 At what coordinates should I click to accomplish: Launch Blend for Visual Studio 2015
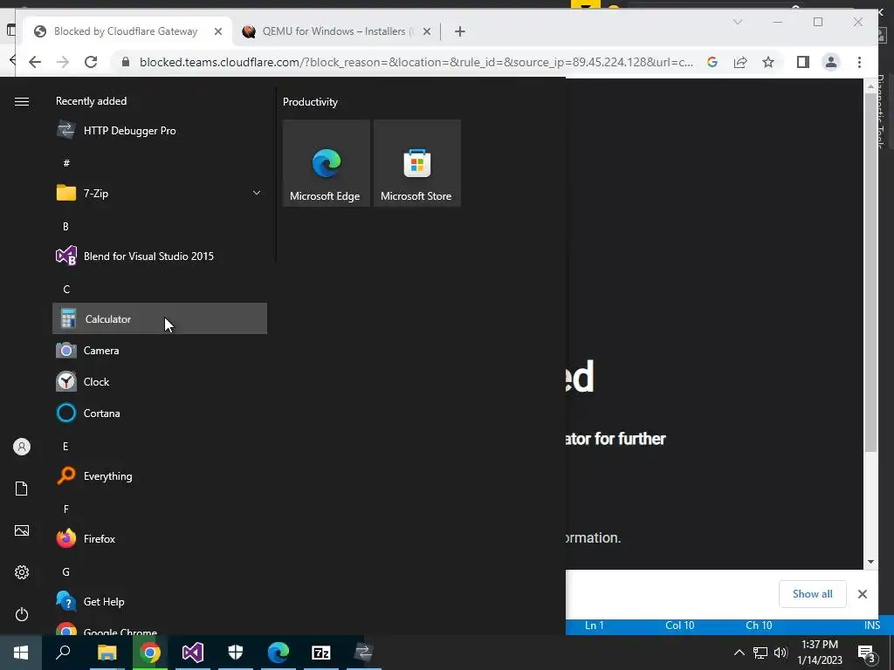click(x=160, y=256)
